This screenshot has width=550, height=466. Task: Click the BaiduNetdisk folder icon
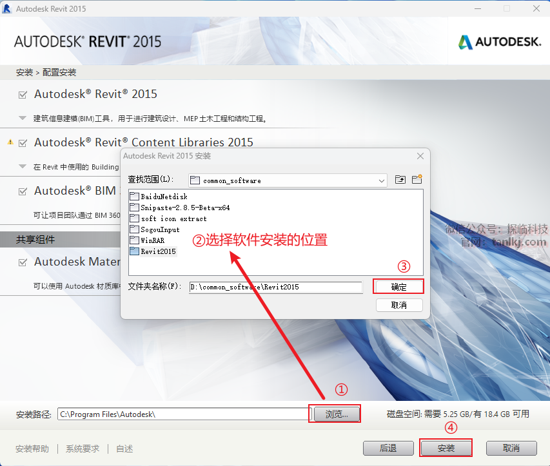[x=134, y=197]
